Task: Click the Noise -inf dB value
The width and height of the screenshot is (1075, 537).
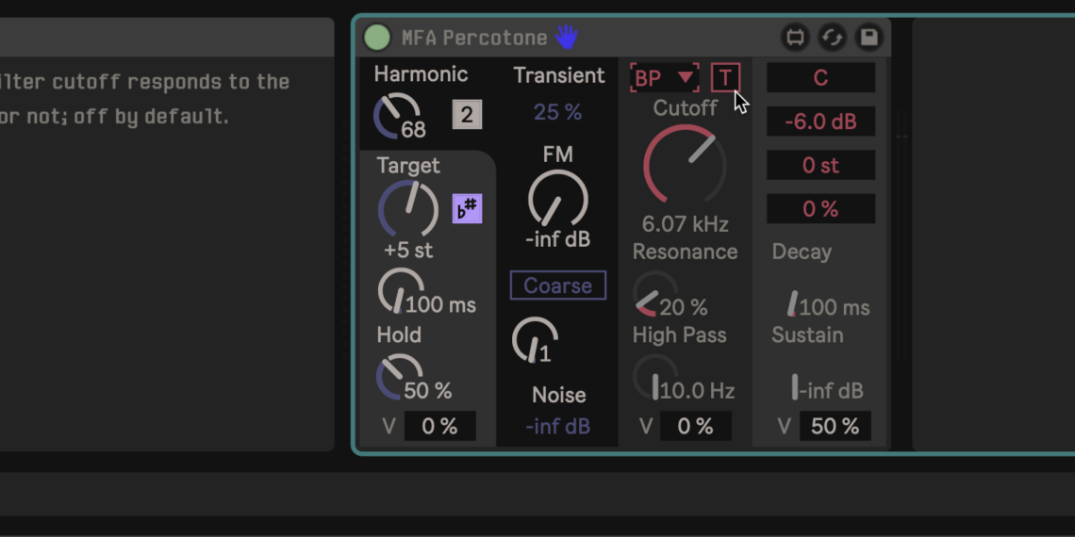Action: pyautogui.click(x=557, y=427)
